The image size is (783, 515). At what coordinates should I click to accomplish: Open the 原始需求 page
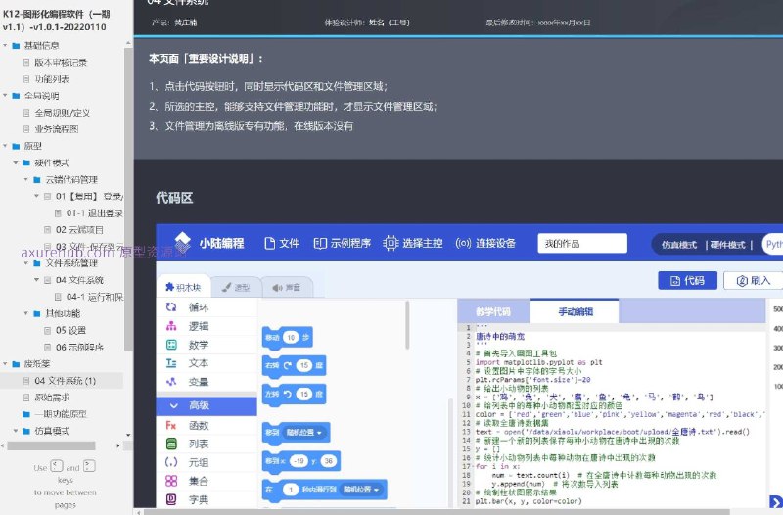52,398
